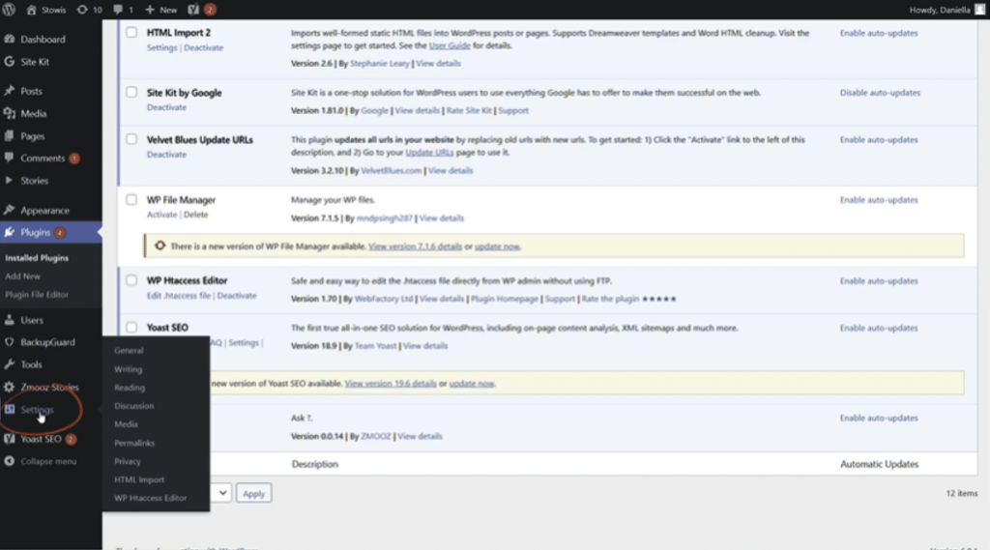
Task: Check the WP File Manager checkbox
Action: point(131,199)
